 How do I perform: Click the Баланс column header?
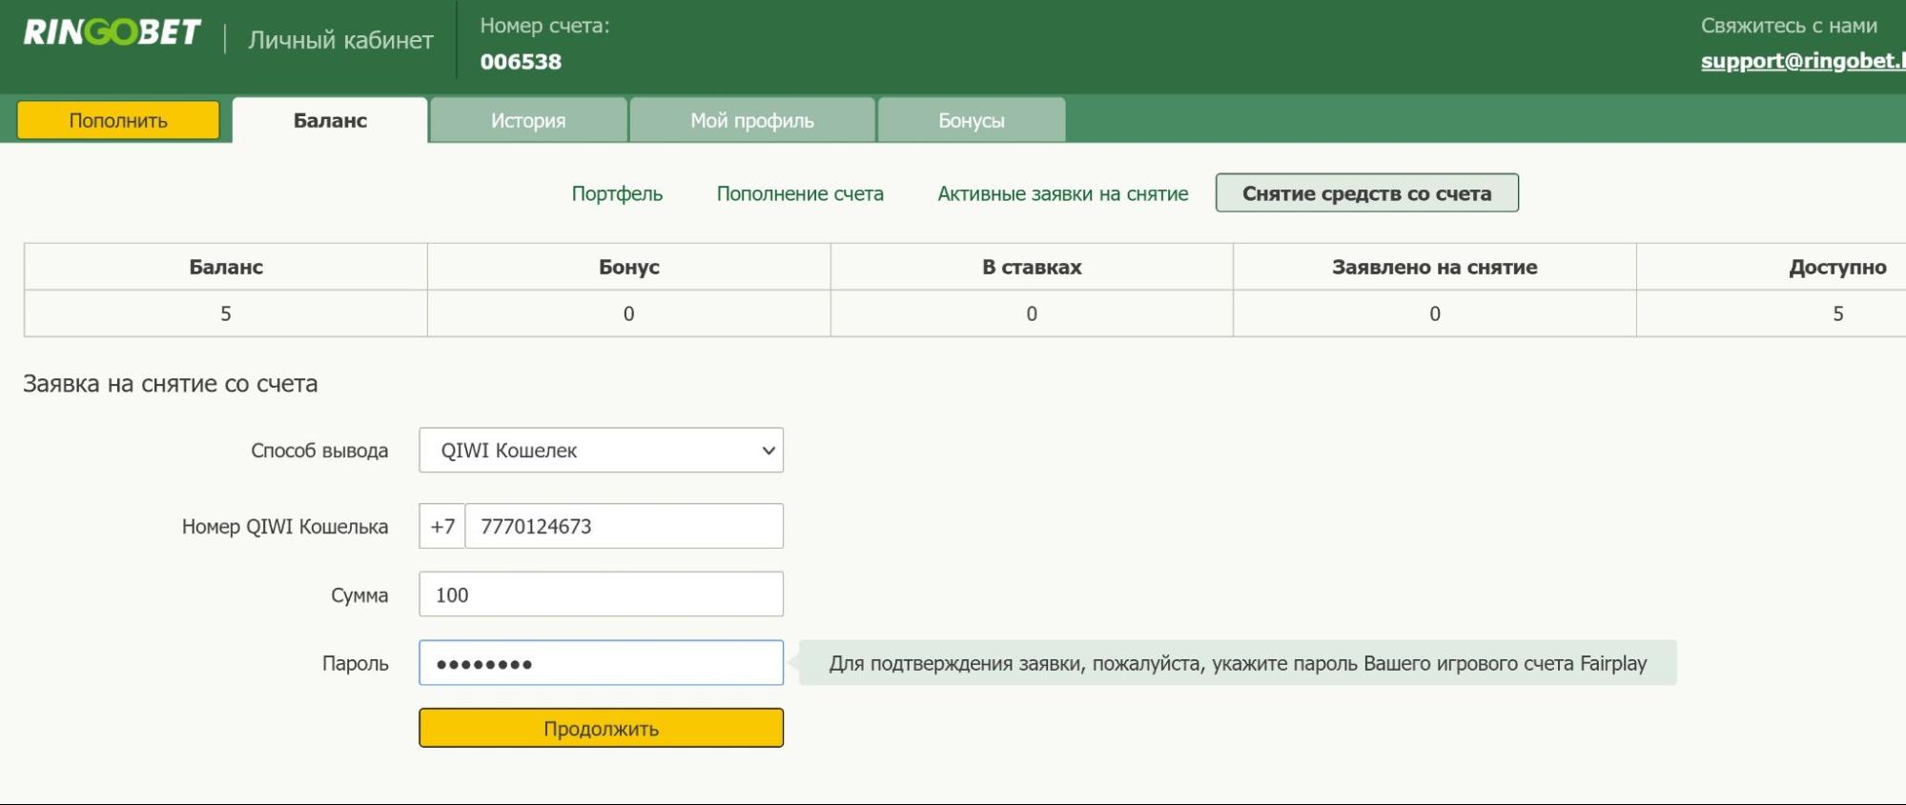(x=226, y=267)
